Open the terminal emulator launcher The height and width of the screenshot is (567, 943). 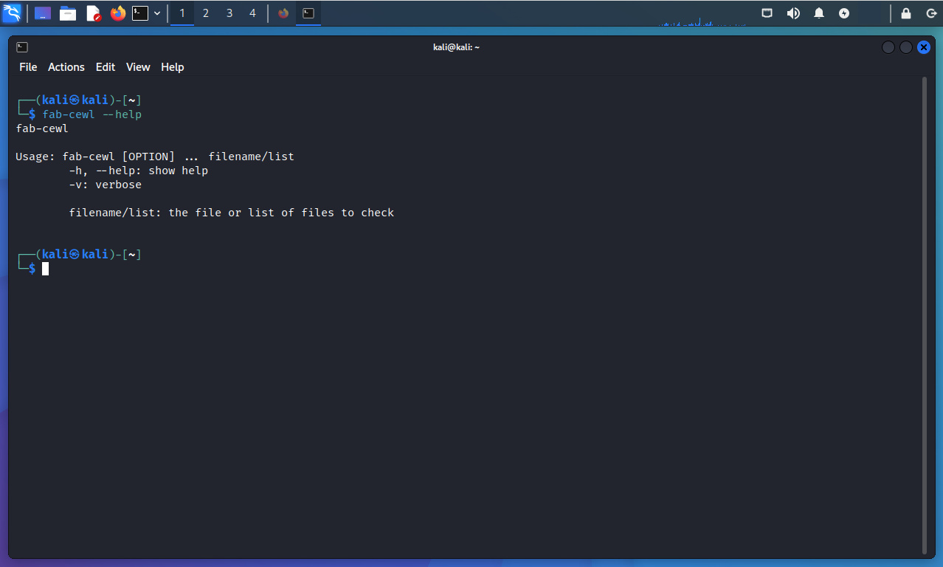point(140,13)
